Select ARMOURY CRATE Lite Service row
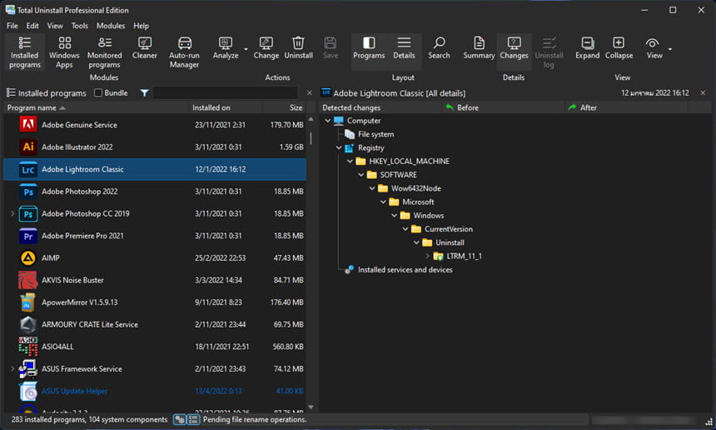Image resolution: width=716 pixels, height=430 pixels. point(155,324)
